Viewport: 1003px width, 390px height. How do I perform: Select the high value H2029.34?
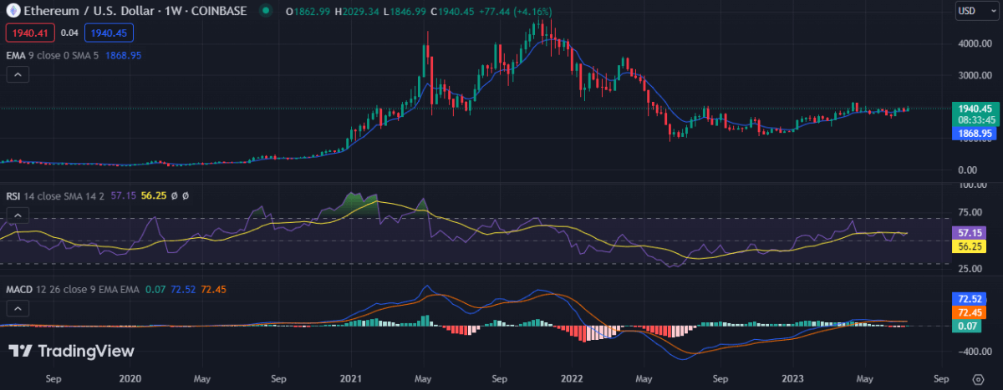(356, 11)
